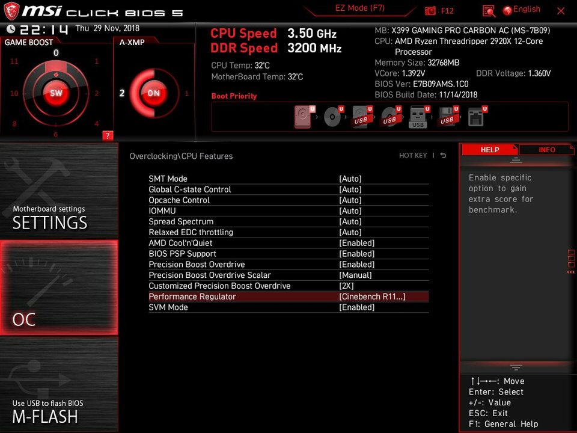
Task: Change SVM Mode [Enabled] value
Action: [x=356, y=307]
